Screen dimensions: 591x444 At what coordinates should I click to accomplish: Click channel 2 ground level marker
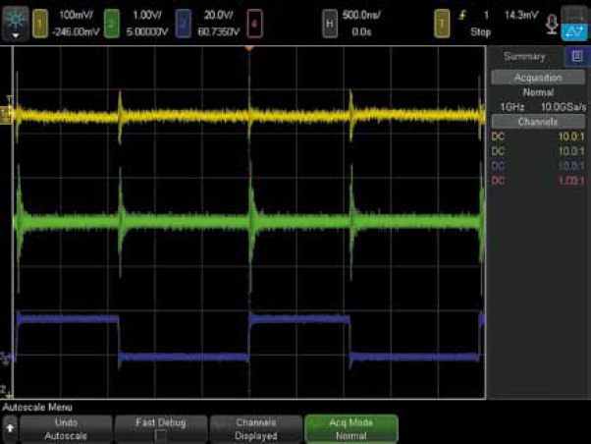(5, 391)
